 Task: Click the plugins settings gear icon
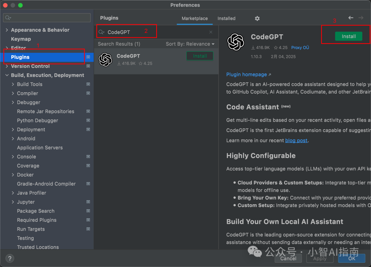[257, 19]
